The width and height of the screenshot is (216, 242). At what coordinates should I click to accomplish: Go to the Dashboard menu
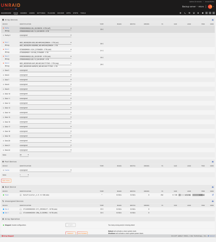(6, 13)
